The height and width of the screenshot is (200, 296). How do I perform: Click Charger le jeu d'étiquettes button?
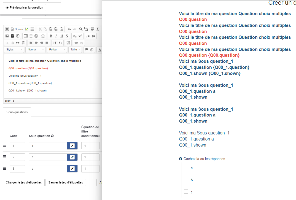pyautogui.click(x=24, y=182)
